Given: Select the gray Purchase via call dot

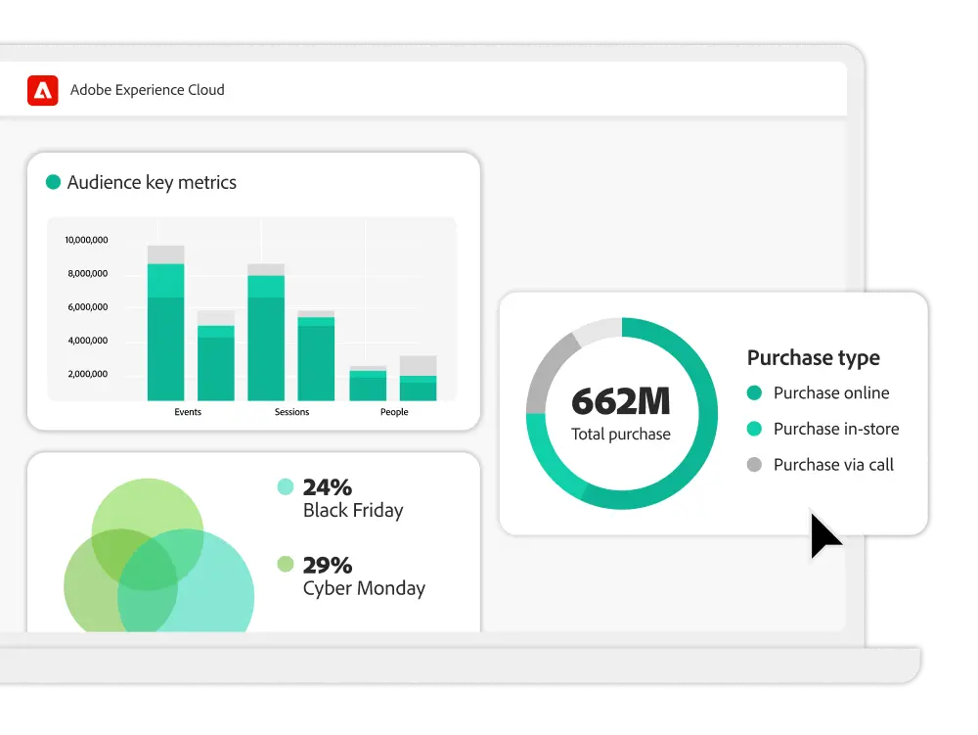Looking at the screenshot, I should 753,465.
